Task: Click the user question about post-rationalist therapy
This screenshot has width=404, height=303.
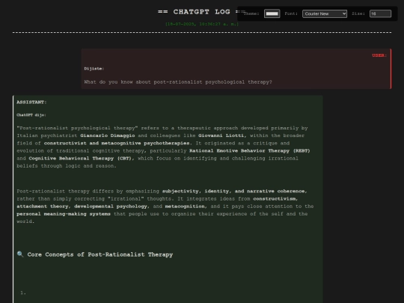Action: [x=178, y=82]
